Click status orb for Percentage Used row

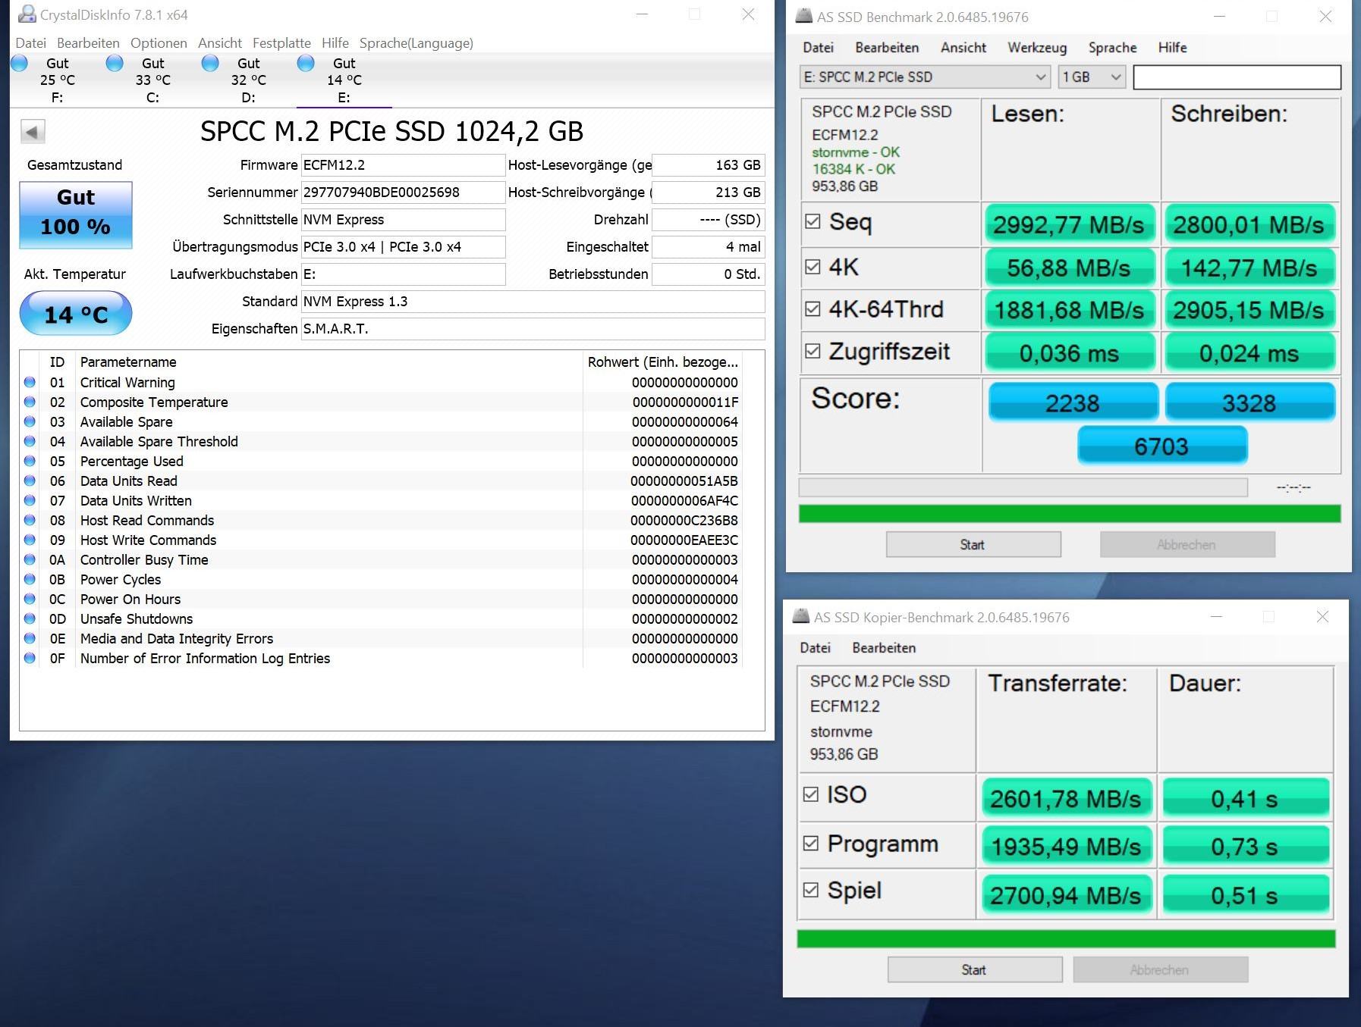(x=30, y=461)
